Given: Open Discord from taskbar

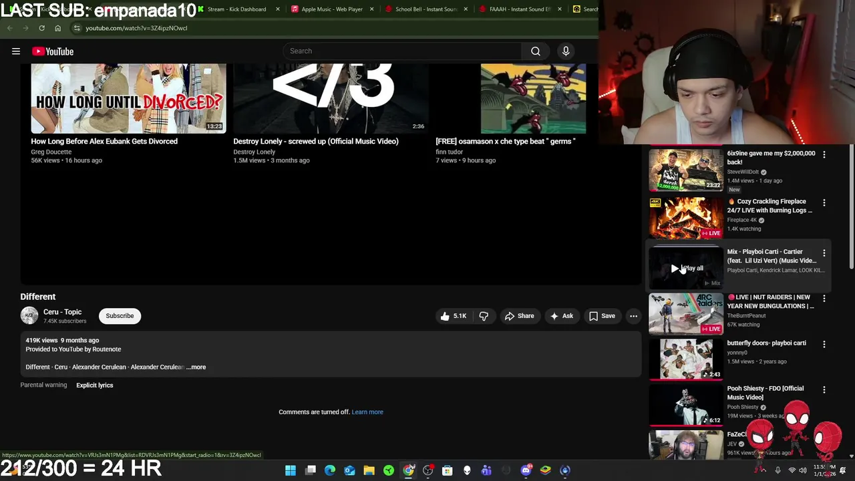Looking at the screenshot, I should (x=526, y=470).
